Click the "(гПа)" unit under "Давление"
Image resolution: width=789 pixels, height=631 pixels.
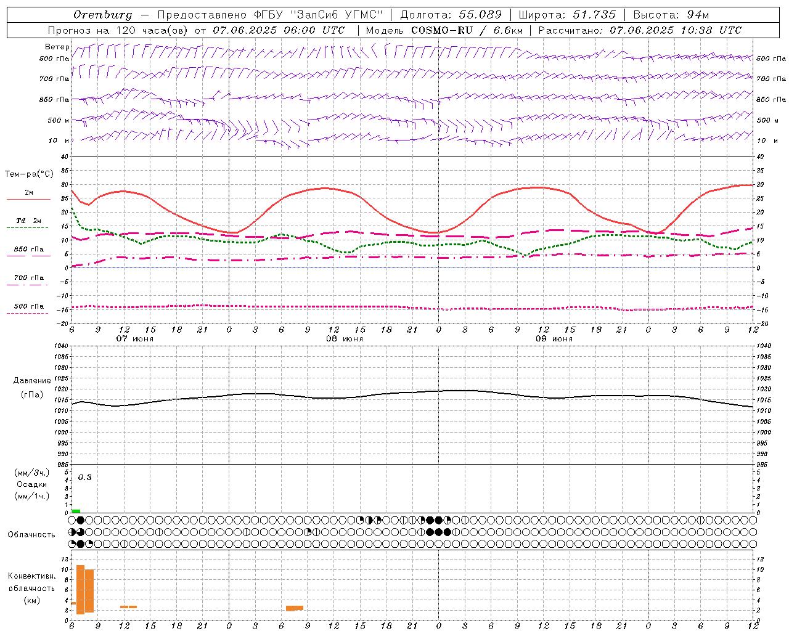pos(32,395)
